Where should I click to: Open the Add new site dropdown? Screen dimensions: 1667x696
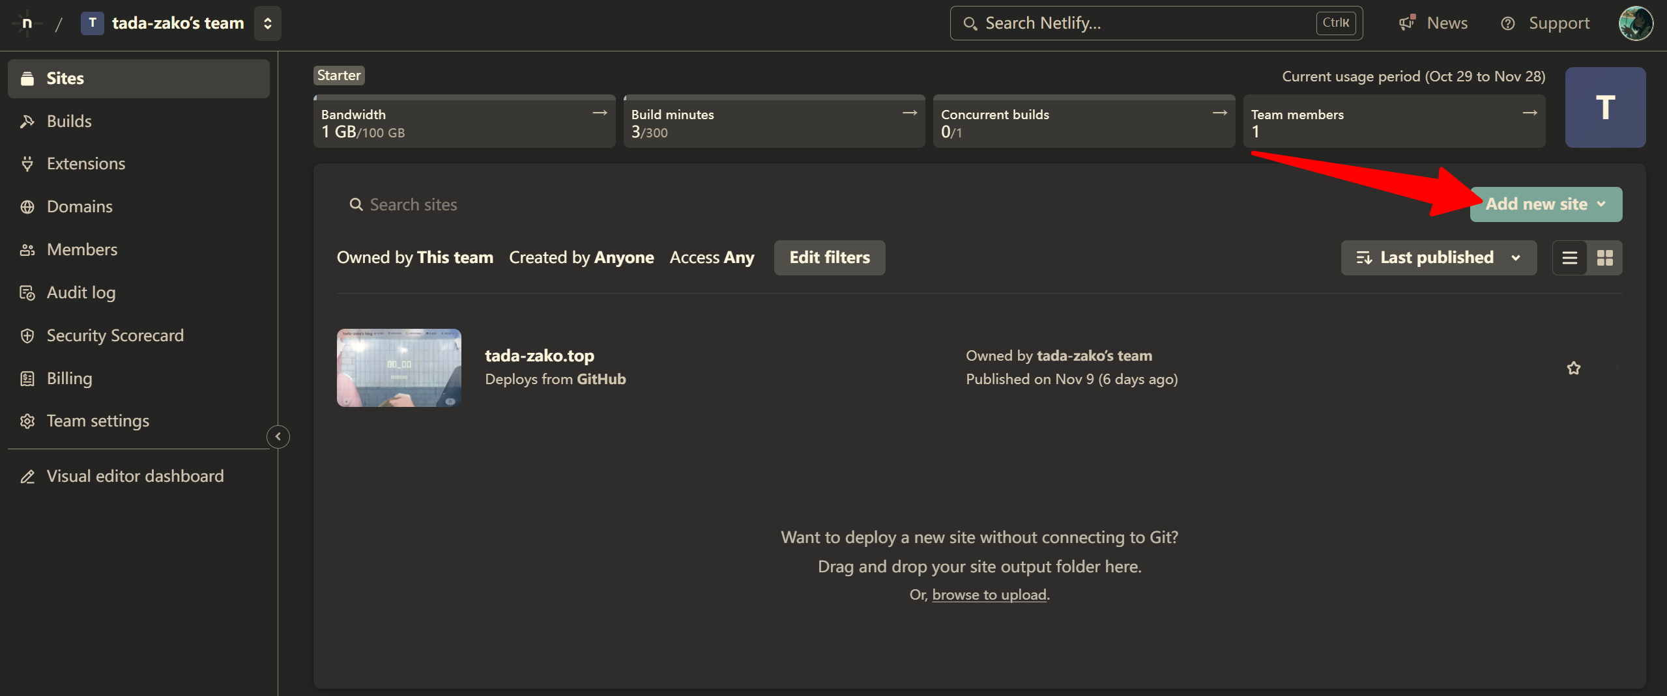point(1545,204)
